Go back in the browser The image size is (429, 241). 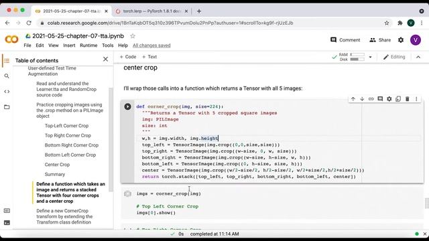7,23
